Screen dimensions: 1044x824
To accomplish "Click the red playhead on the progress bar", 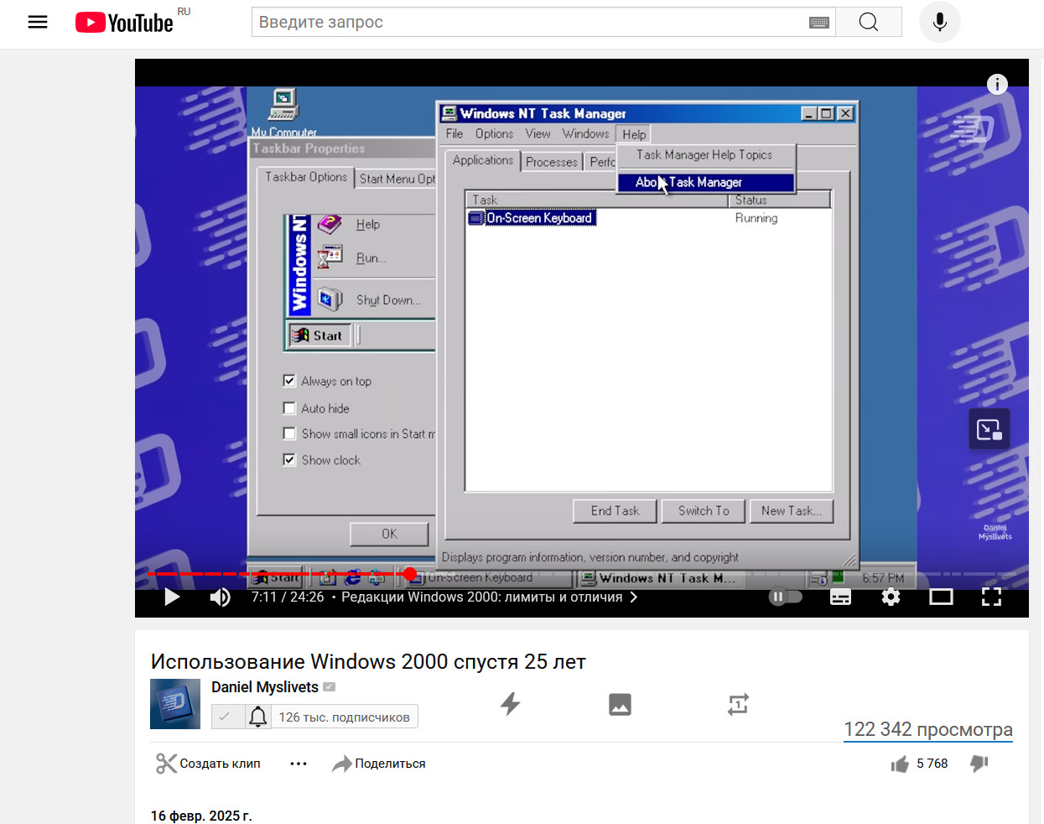I will tap(410, 574).
